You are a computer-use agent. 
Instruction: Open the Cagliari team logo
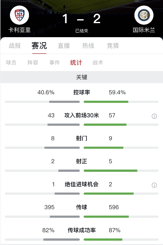pos(19,15)
